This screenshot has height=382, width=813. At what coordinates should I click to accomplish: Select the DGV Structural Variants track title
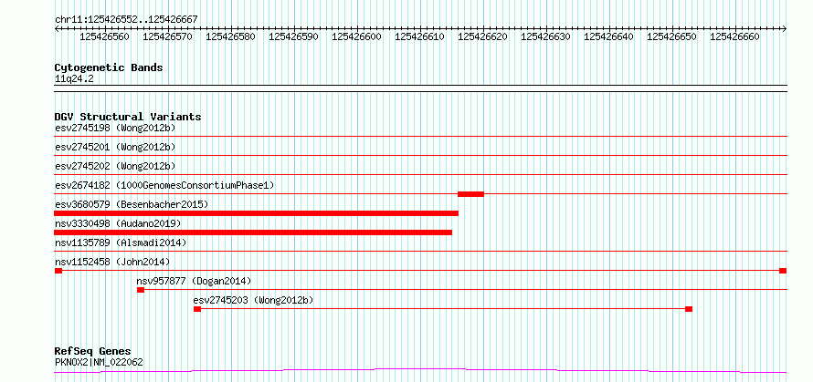coord(128,117)
